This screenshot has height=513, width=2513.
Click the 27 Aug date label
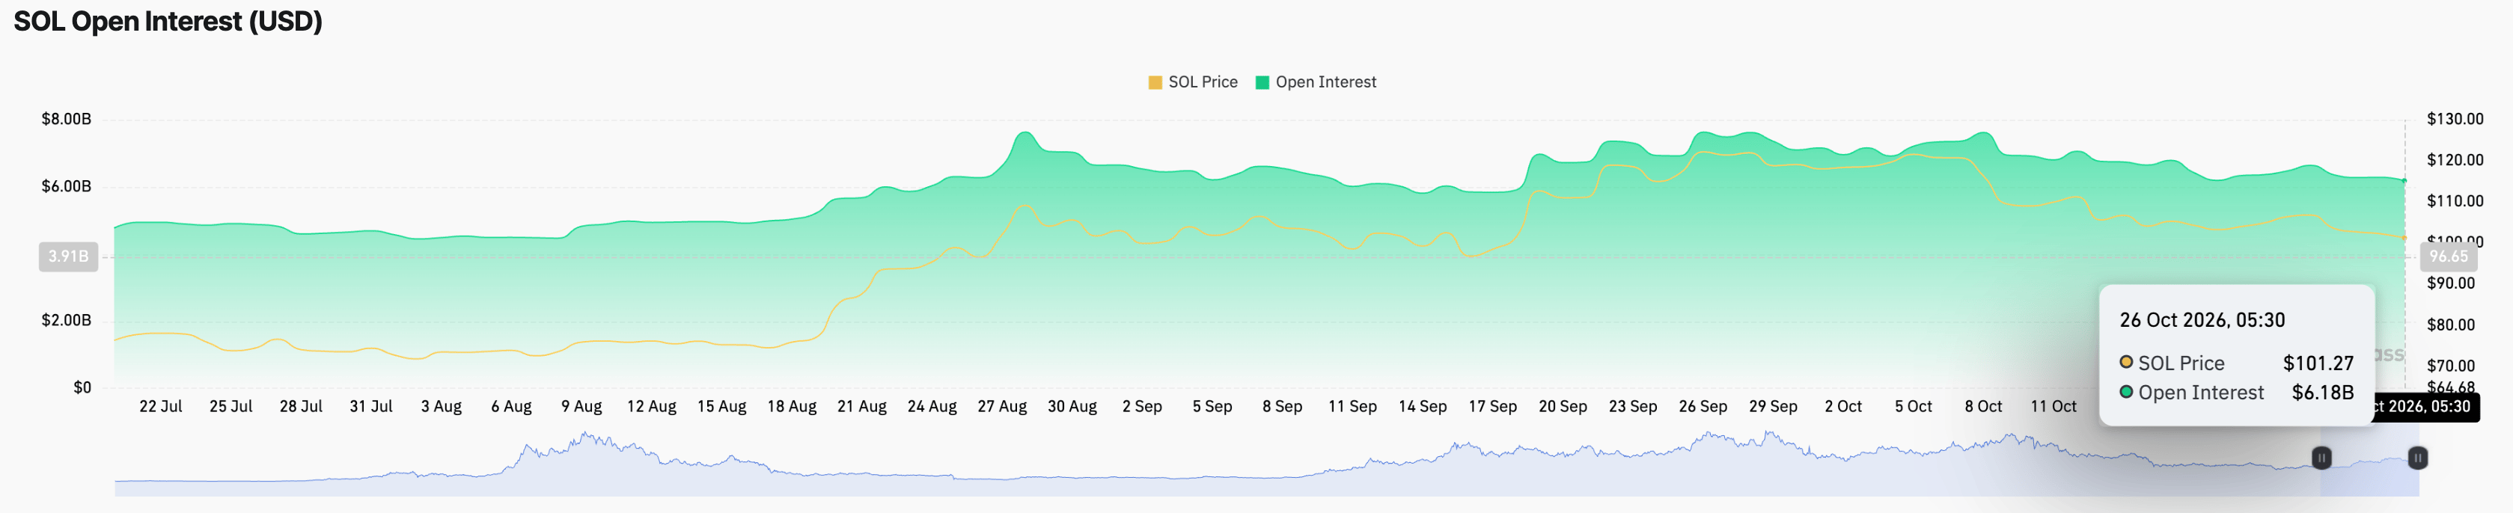click(1002, 407)
